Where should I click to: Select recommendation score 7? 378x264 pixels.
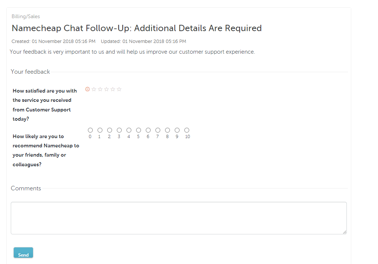point(158,130)
